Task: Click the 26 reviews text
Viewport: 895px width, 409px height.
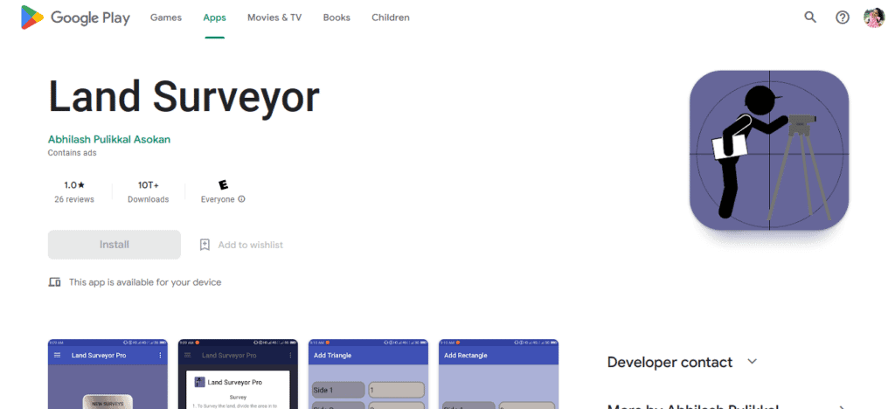Action: [74, 199]
